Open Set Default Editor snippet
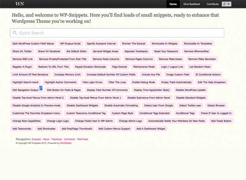246x180 pixels. (x=76, y=51)
